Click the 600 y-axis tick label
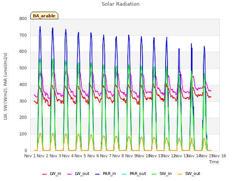This screenshot has width=242, height=181. click(23, 52)
